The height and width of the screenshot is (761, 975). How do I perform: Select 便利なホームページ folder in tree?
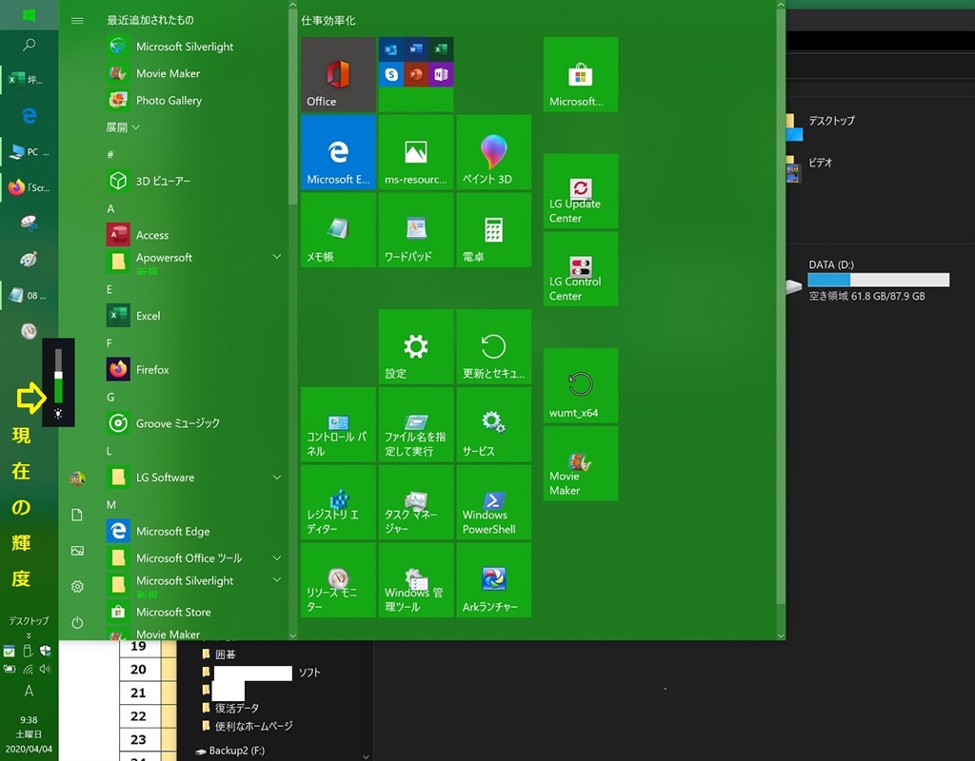[x=253, y=726]
